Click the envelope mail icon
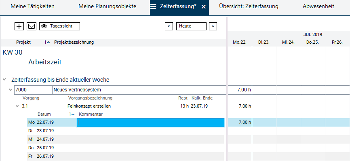The width and height of the screenshot is (350, 161). (x=32, y=26)
